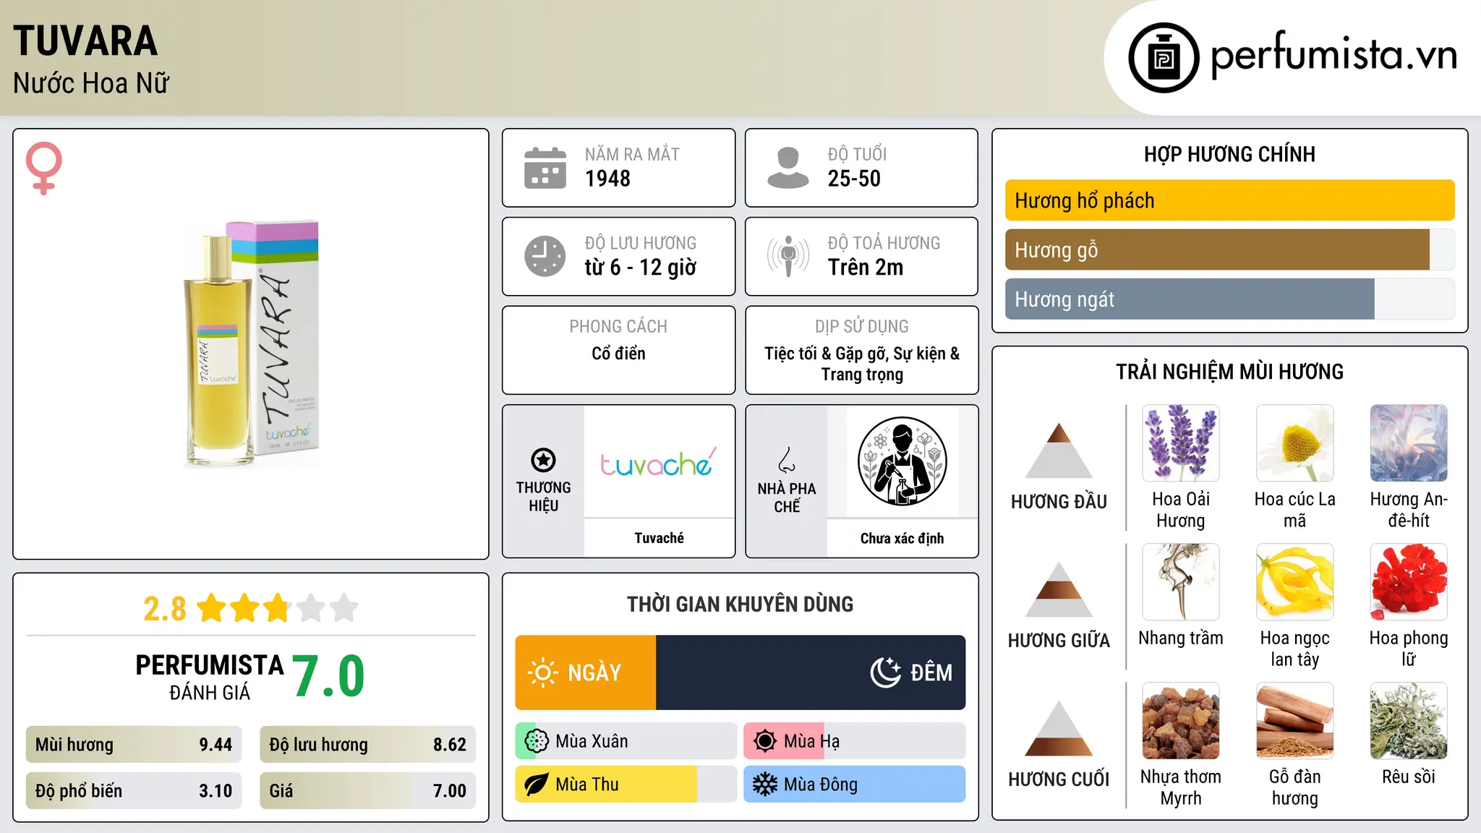Click the yellow Hương hổ phách accord bar
The height and width of the screenshot is (833, 1481).
tap(1230, 200)
